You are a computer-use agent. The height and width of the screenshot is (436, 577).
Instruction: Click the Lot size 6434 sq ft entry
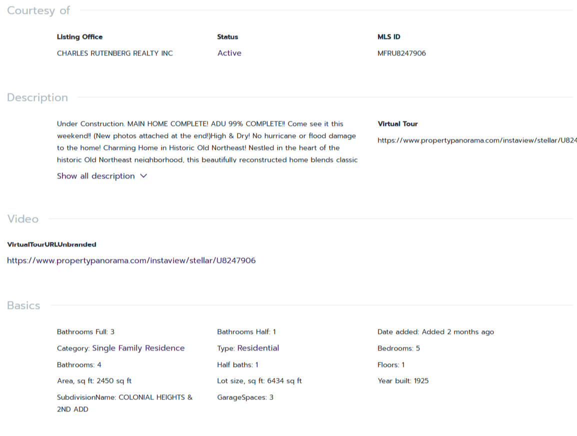click(259, 381)
